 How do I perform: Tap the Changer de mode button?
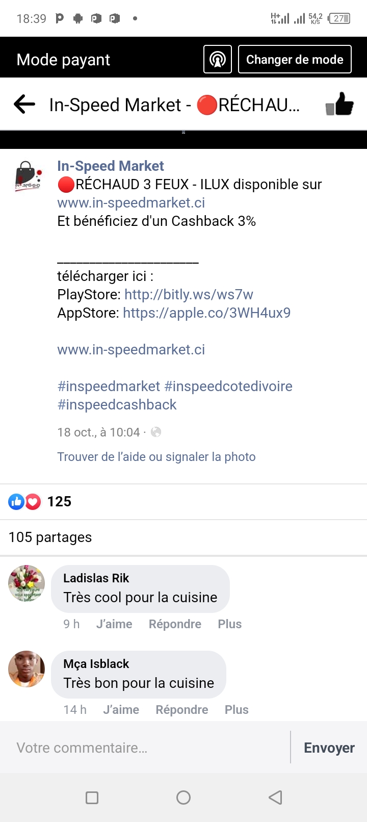(x=295, y=59)
